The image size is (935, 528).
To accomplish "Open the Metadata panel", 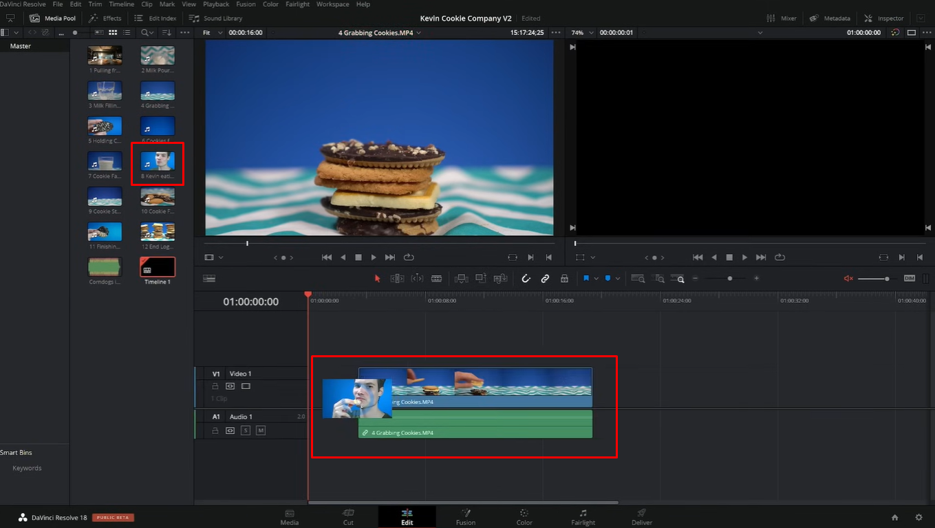I will pos(830,18).
